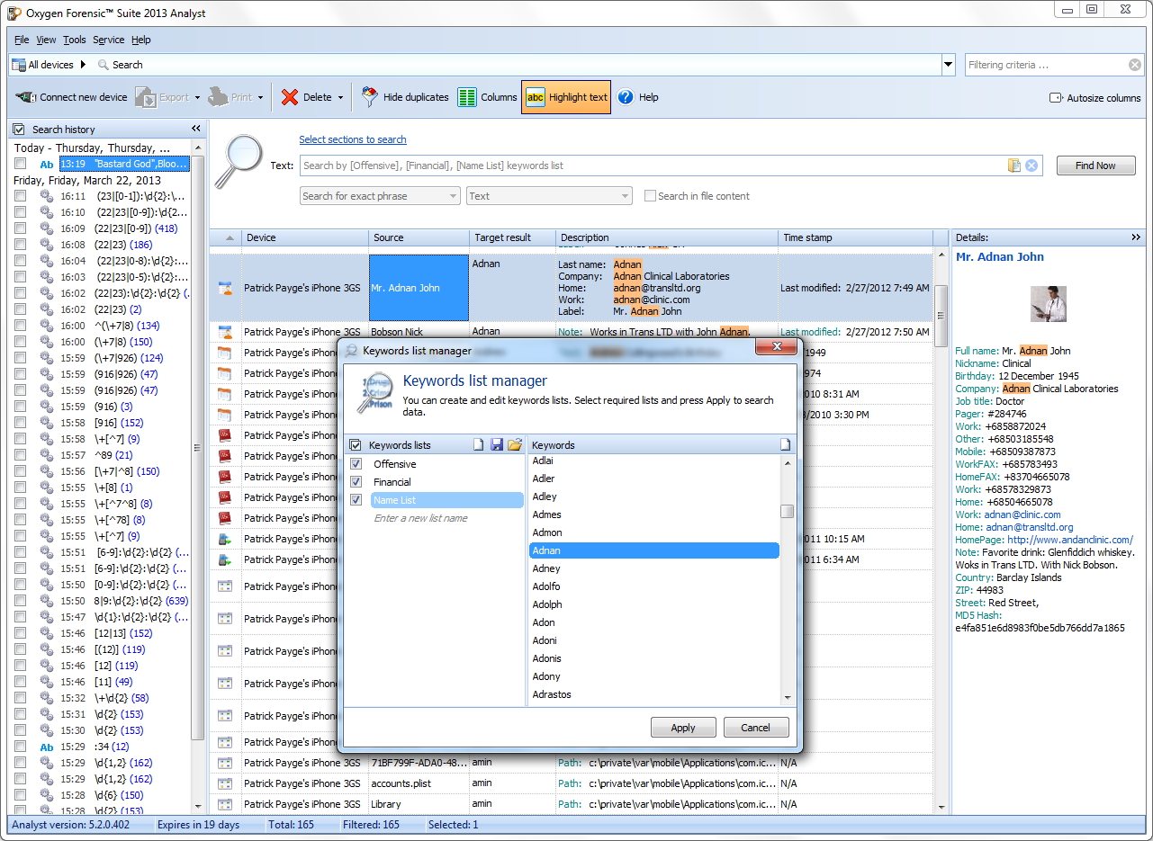
Task: Uncheck the Offensive keywords list
Action: click(356, 464)
